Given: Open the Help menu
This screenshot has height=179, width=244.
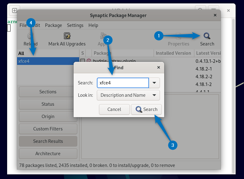Looking at the screenshot, I should (93, 25).
